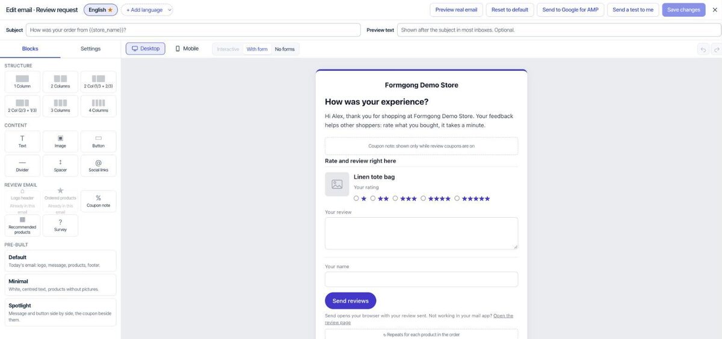Choose the four-star rating radio
Image resolution: width=722 pixels, height=339 pixels.
click(423, 198)
